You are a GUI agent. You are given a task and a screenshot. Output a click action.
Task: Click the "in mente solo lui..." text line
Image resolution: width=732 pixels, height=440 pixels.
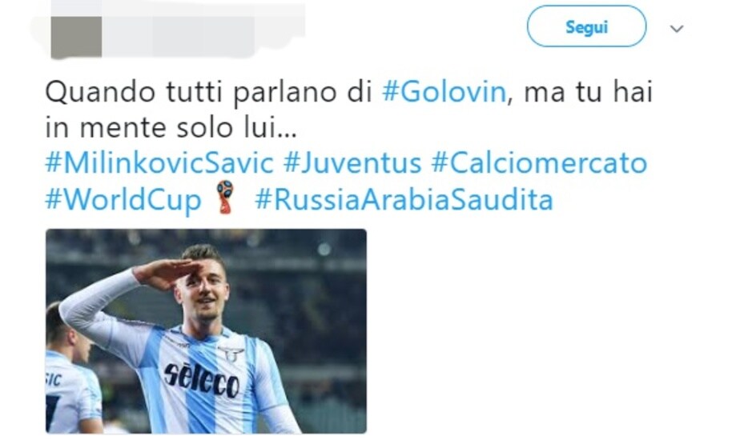coord(171,128)
